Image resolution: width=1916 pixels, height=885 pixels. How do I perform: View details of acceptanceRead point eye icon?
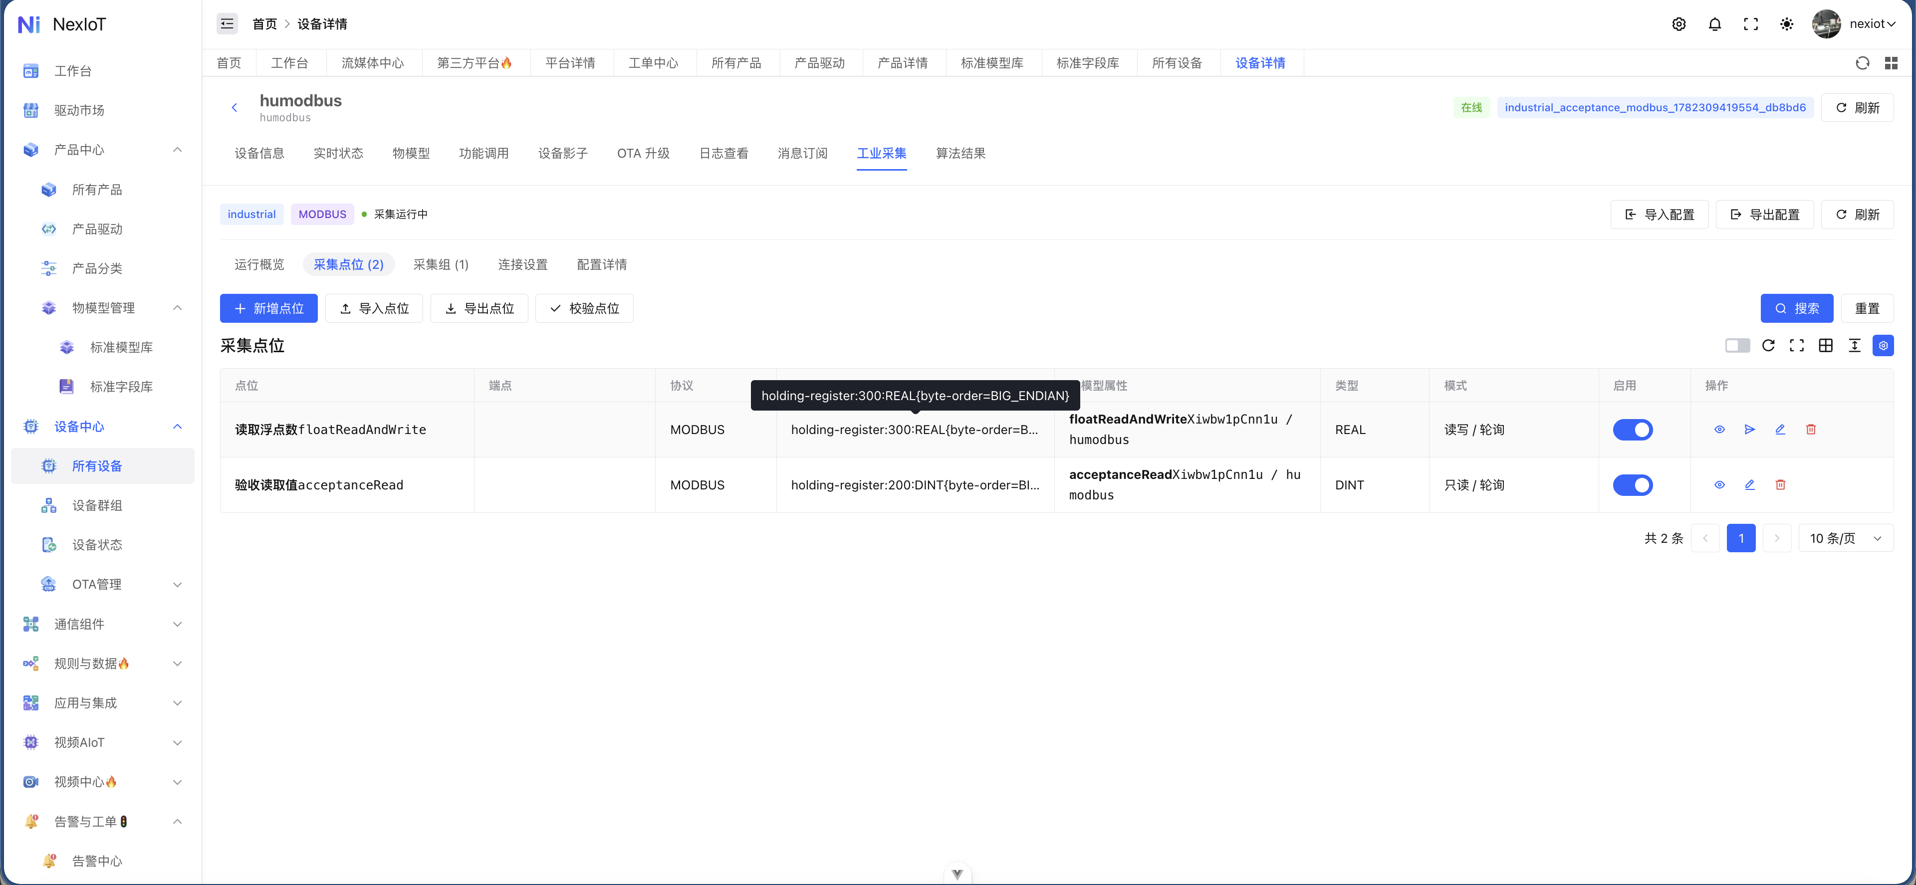[1719, 484]
